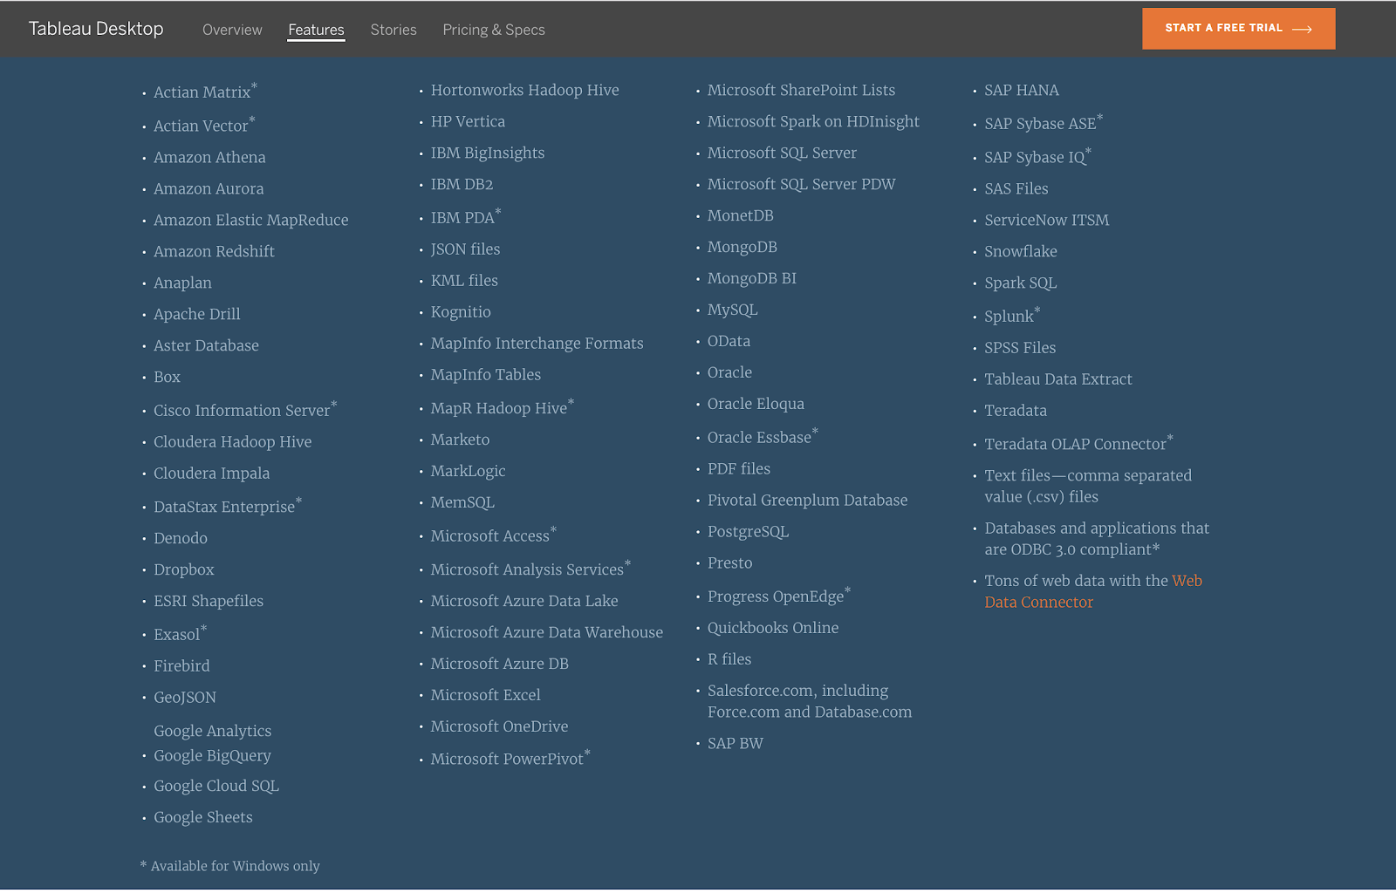Select Amazon Athena list item
Screen dimensions: 1396x893
tap(209, 157)
